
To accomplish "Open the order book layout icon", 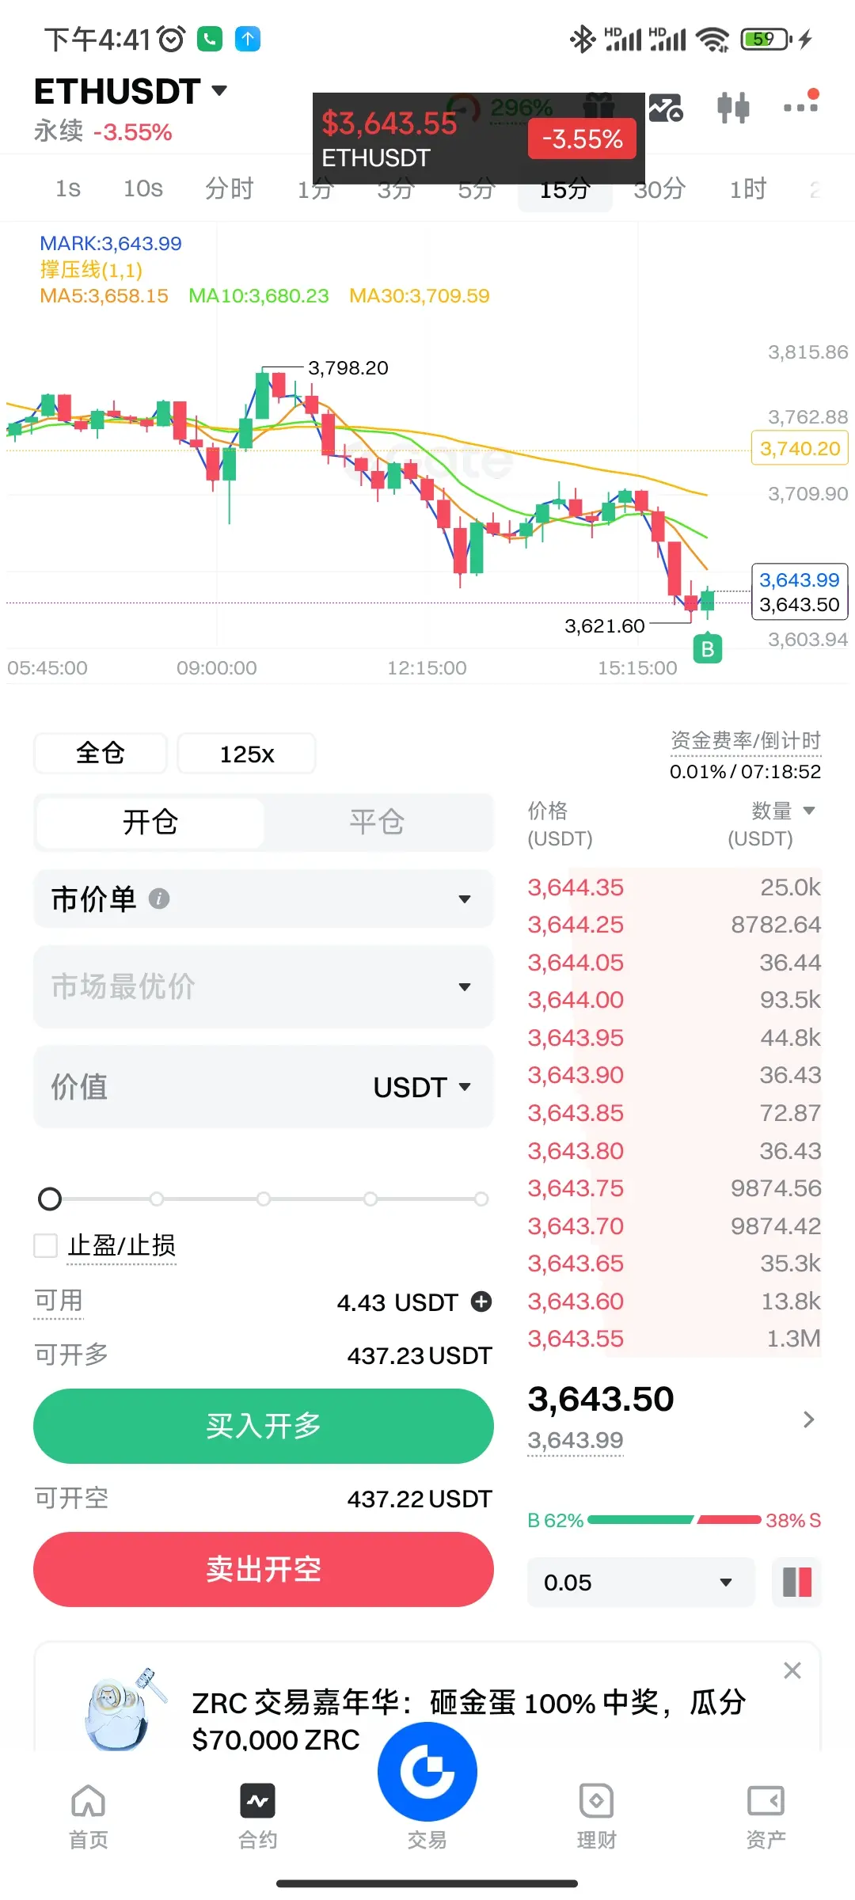I will [797, 1582].
